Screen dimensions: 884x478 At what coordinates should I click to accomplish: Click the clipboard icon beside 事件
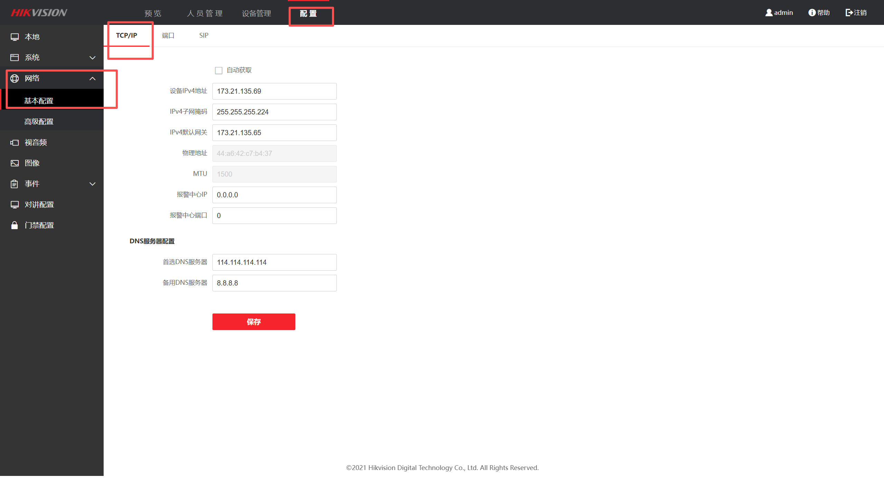15,184
